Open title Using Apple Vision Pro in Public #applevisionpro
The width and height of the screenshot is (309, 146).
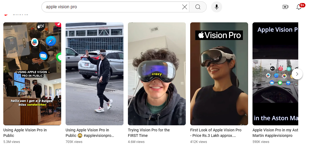tap(90, 133)
